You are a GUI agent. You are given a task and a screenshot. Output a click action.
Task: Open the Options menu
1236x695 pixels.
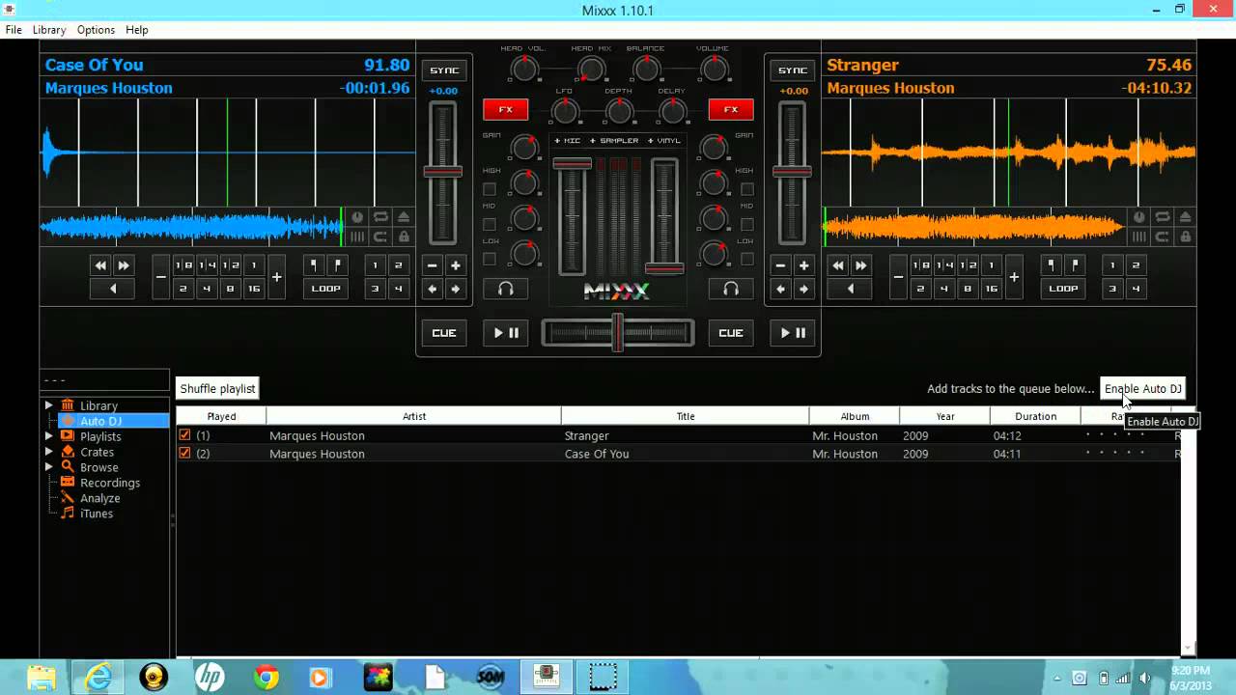96,30
